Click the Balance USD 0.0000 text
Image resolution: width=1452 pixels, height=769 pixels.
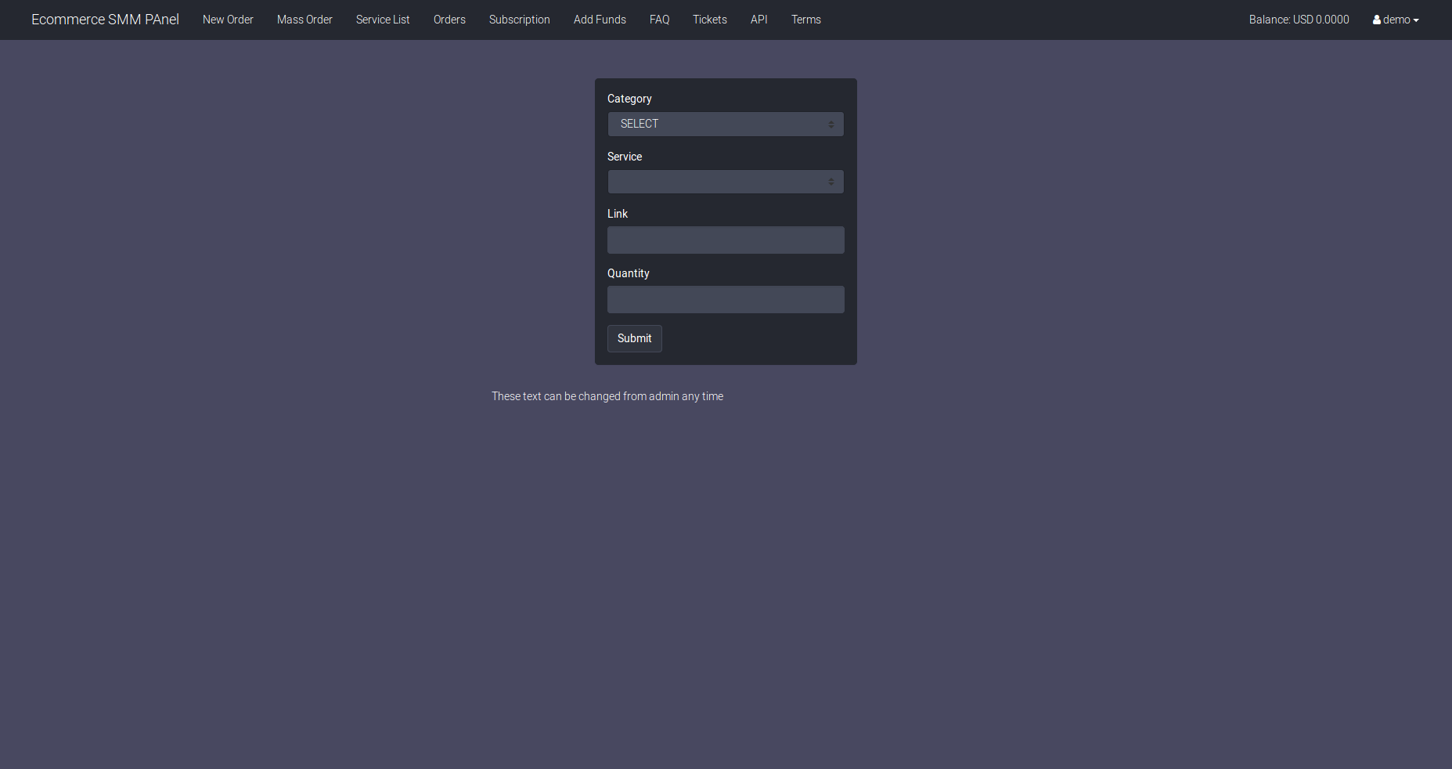tap(1299, 20)
